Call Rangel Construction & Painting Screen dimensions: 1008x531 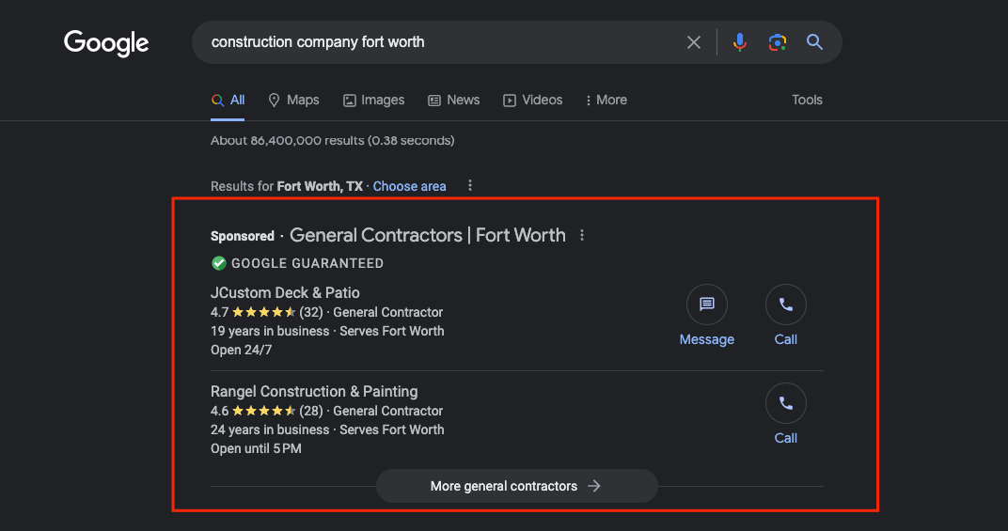785,403
